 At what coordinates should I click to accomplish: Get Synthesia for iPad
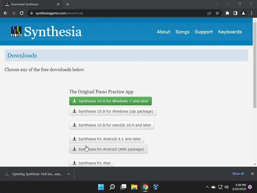click(91, 163)
